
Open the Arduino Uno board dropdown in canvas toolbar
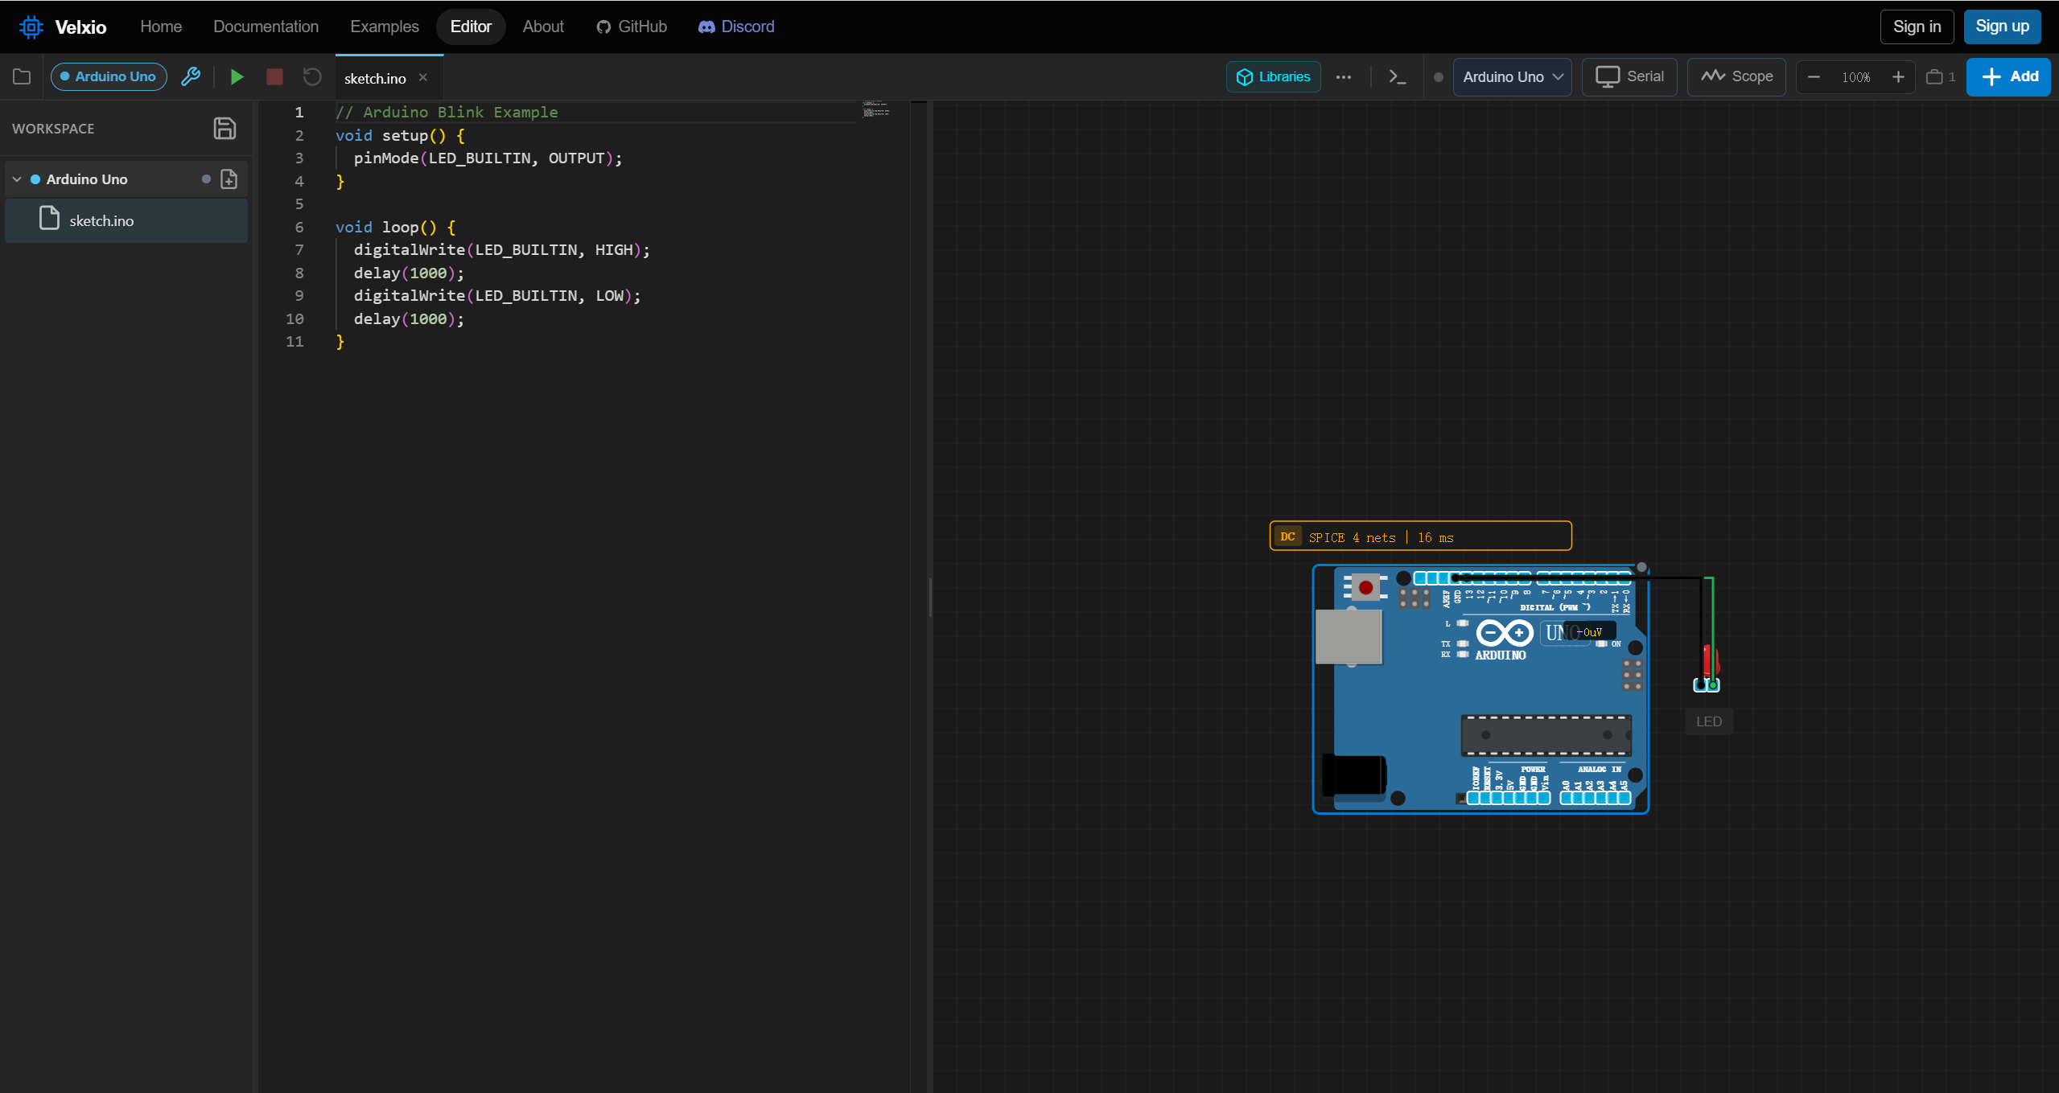point(1512,77)
